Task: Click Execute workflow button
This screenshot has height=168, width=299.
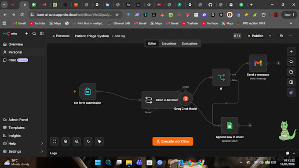Action: pos(173,141)
